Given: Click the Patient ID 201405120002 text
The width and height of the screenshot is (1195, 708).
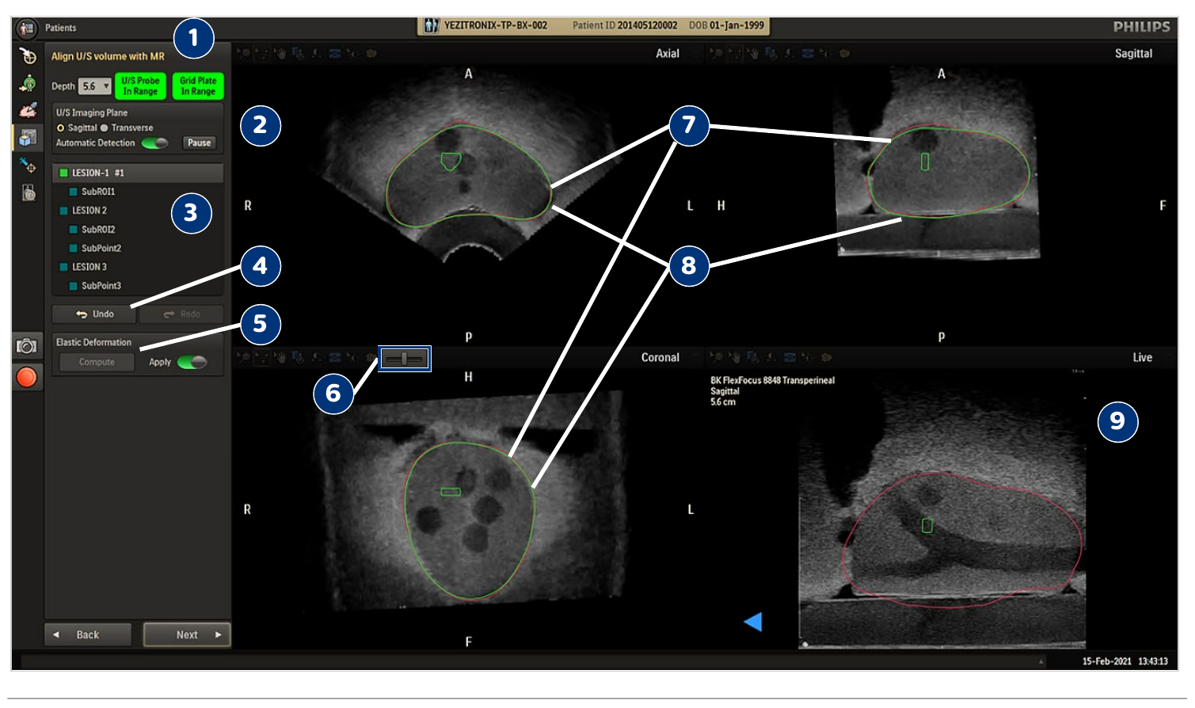Looking at the screenshot, I should pos(625,26).
